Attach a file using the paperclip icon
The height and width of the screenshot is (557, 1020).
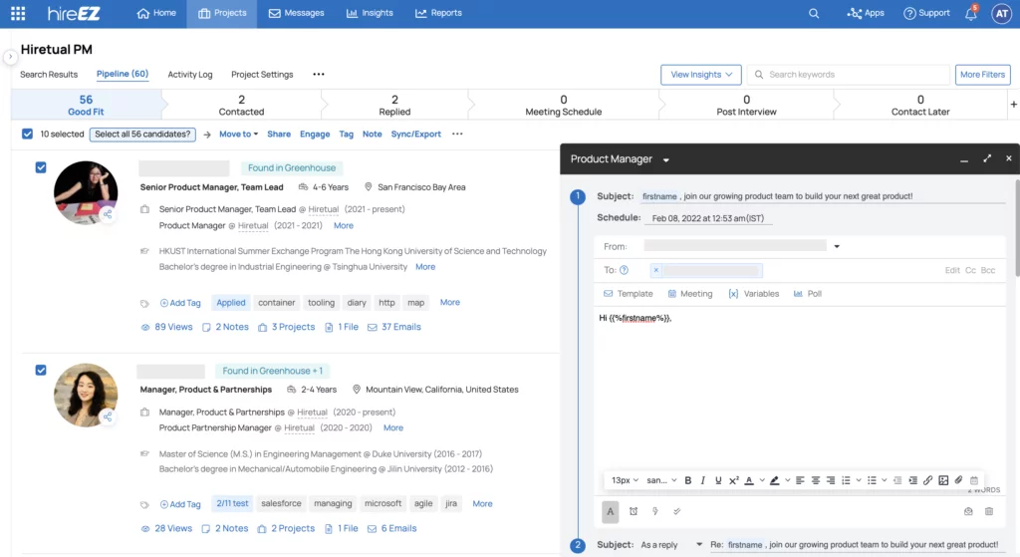(958, 480)
